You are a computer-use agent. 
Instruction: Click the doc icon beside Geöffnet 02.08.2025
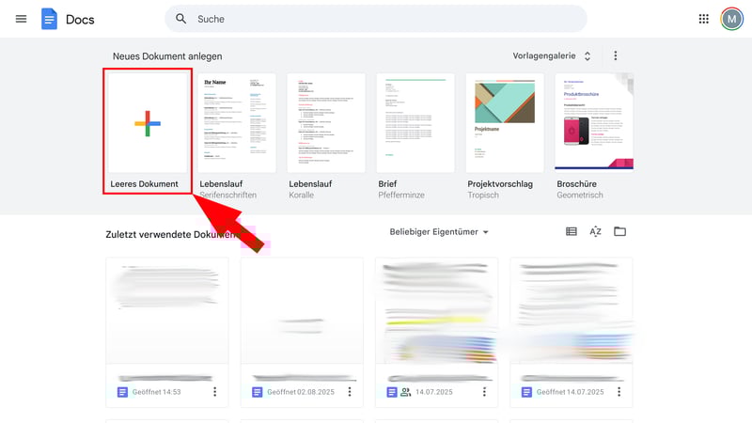tap(257, 392)
